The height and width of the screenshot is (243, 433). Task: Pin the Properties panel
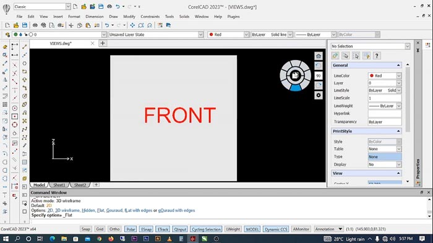(x=418, y=51)
